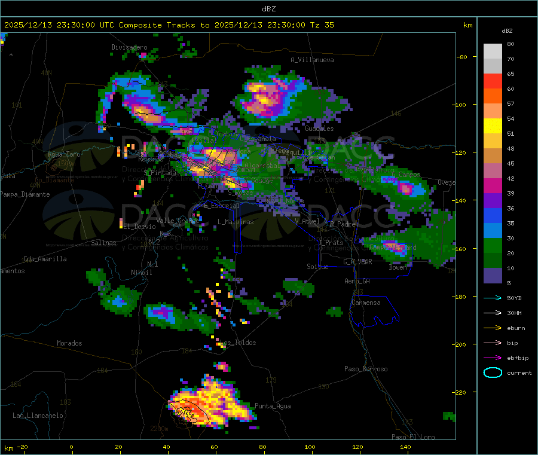The image size is (538, 455).
Task: Click the 'R_Padre' place label
Action: coord(343,224)
